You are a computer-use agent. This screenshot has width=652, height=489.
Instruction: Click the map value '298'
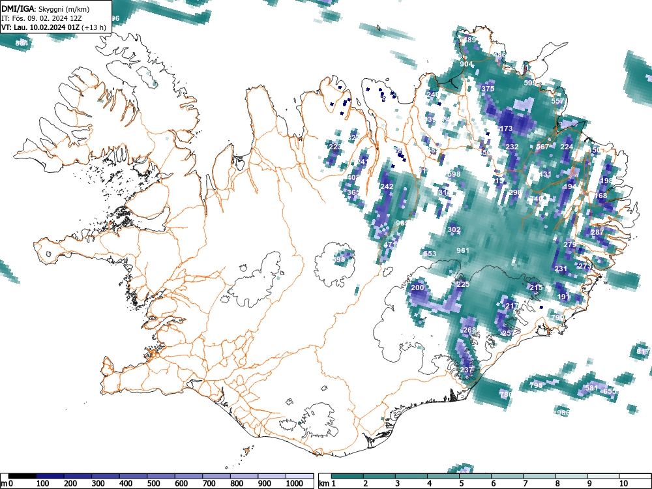pos(515,192)
